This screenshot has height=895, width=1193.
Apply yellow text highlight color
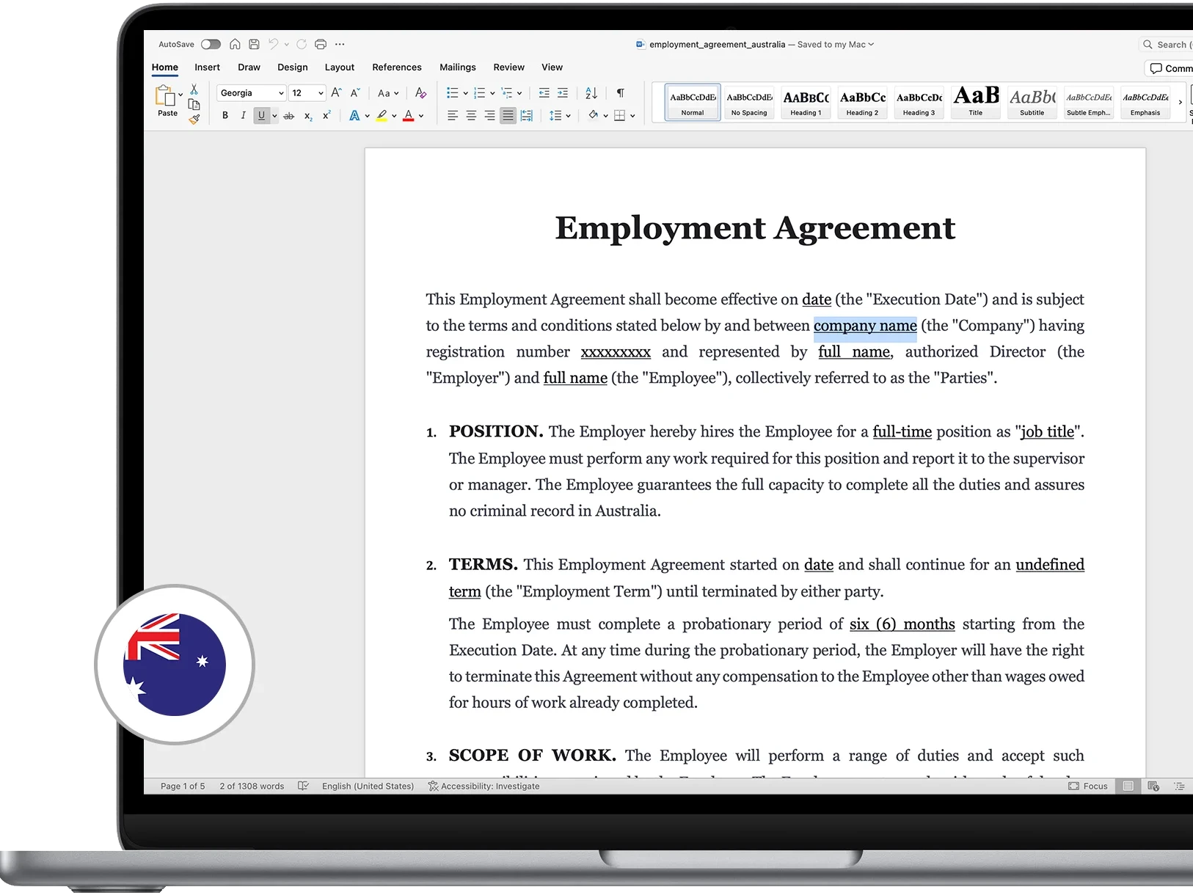click(x=382, y=115)
